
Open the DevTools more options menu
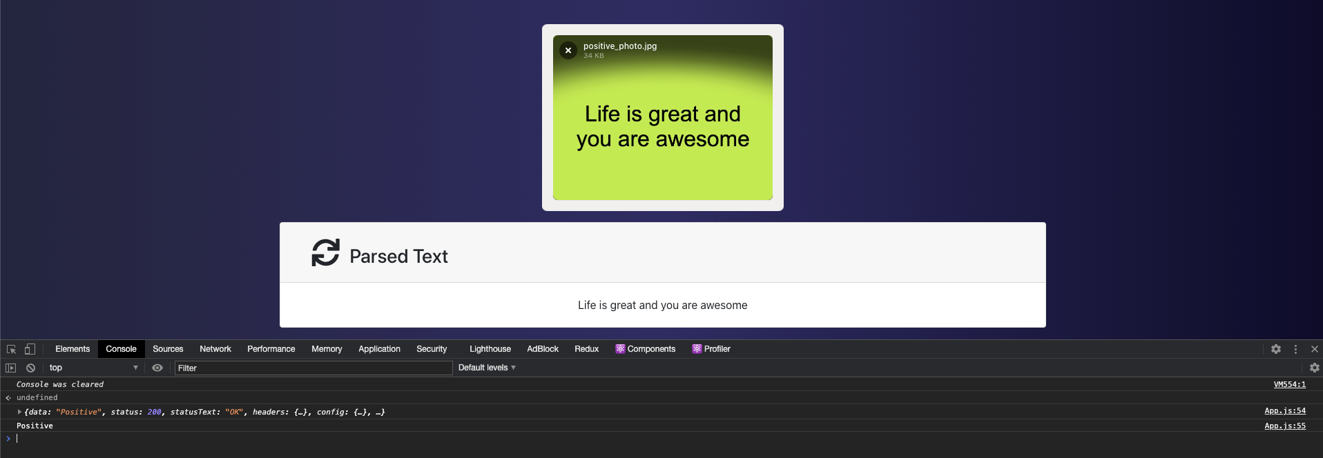pos(1295,349)
